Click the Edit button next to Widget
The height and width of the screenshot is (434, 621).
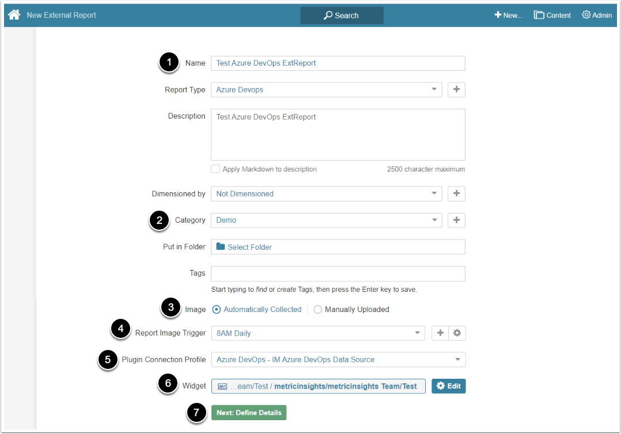pos(448,386)
